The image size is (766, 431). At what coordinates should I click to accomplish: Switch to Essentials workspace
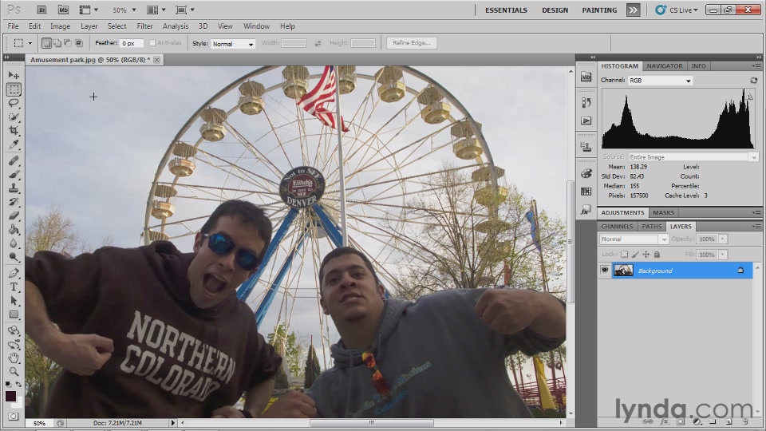pos(506,10)
